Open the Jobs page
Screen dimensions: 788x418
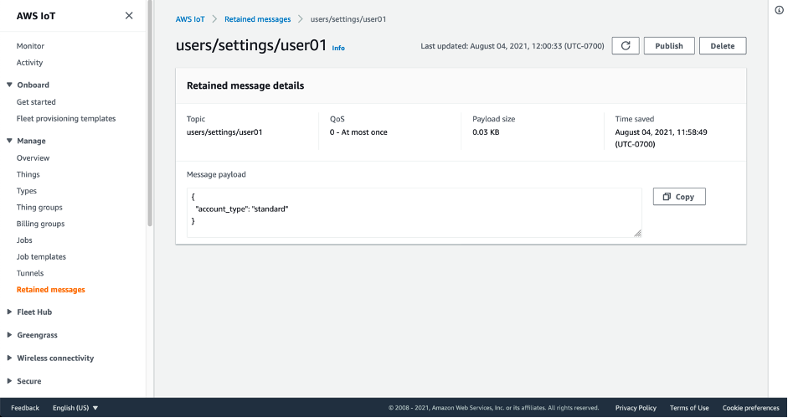click(24, 240)
